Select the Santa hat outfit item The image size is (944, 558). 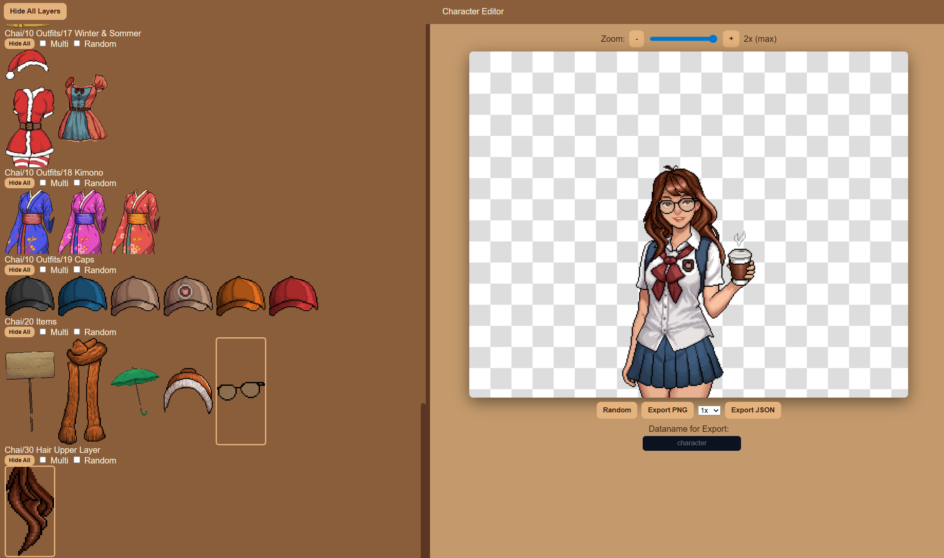pyautogui.click(x=27, y=64)
